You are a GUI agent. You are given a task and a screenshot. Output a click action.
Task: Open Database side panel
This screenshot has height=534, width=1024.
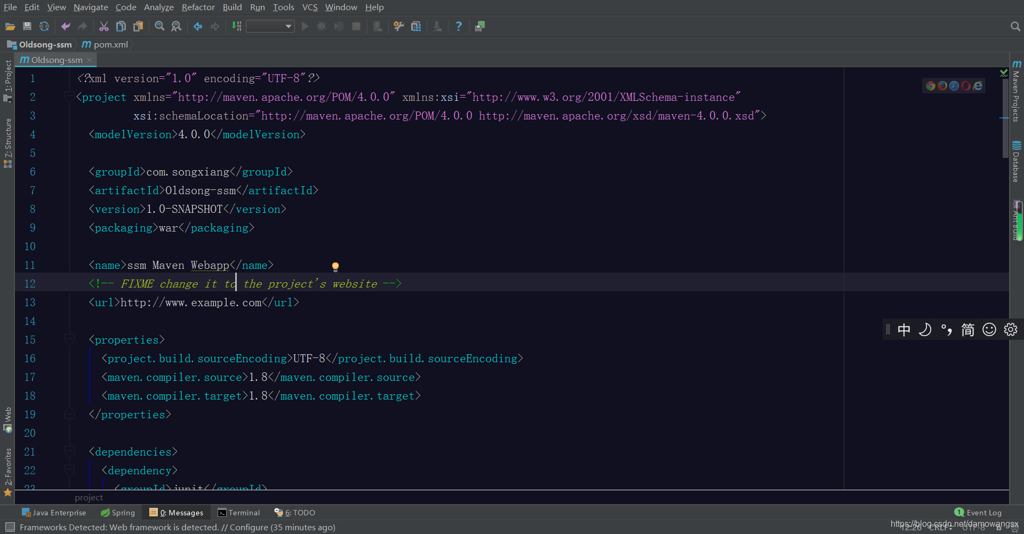pos(1017,162)
